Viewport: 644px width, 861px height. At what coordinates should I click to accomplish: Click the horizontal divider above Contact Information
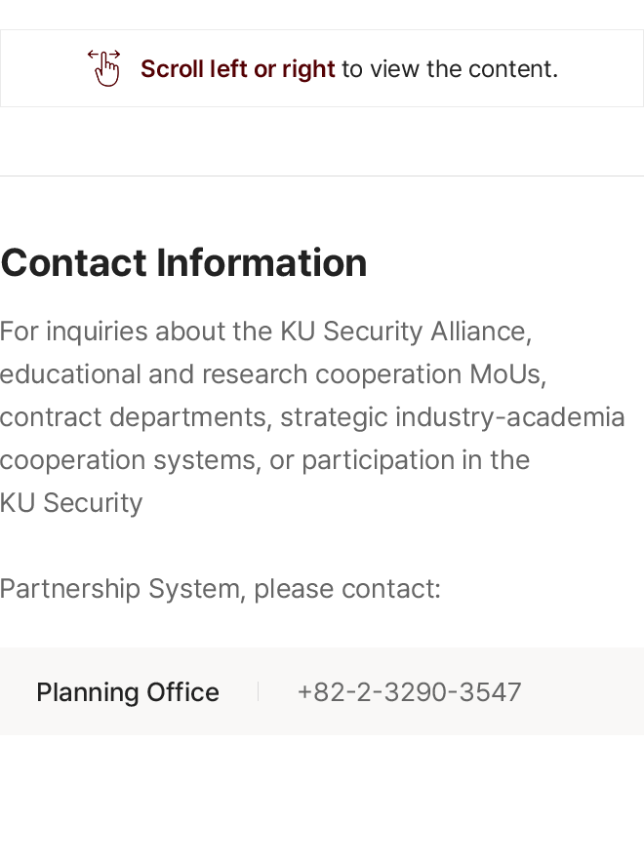coord(322,176)
